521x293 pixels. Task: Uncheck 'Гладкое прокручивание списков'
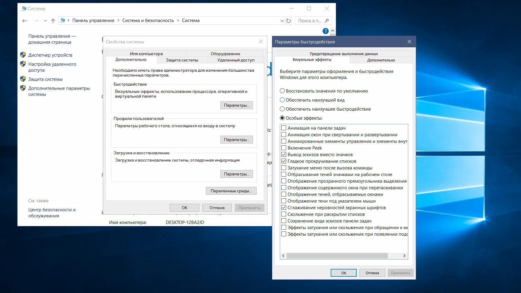click(x=284, y=161)
